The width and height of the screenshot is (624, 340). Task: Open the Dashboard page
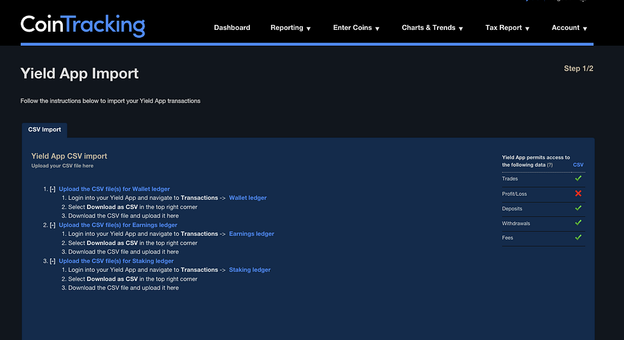[x=232, y=27]
